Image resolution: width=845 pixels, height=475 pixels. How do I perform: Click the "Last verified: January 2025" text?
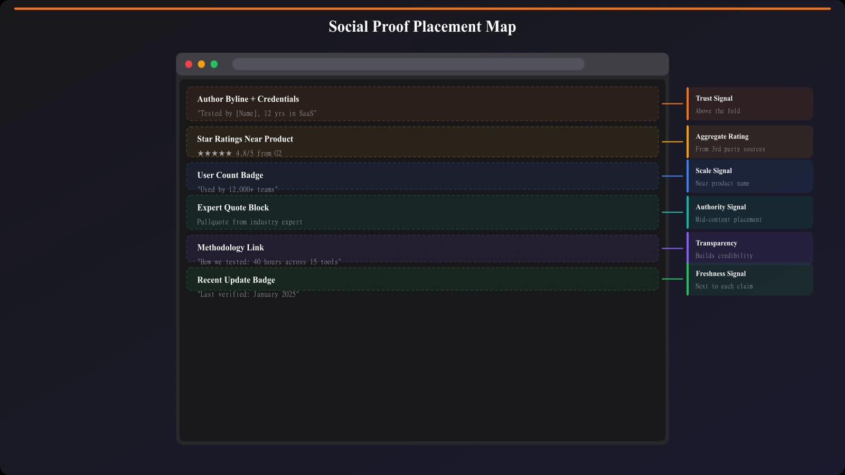pyautogui.click(x=248, y=294)
